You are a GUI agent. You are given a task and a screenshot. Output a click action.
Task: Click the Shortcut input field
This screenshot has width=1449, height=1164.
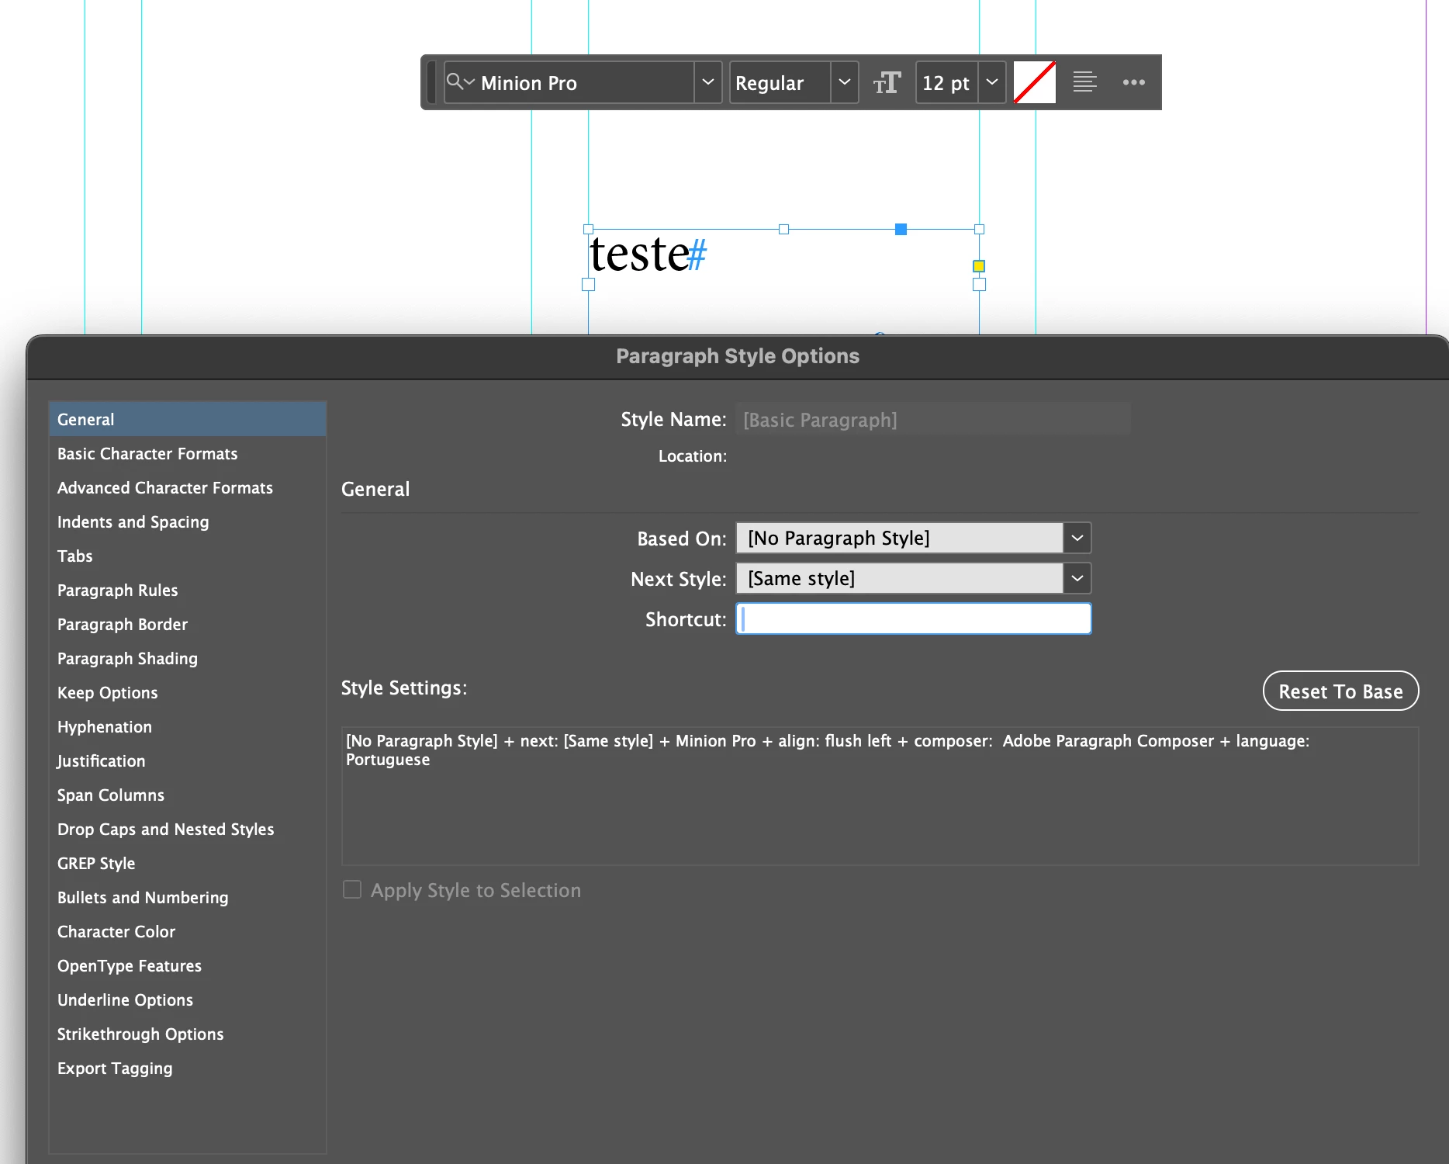914,618
